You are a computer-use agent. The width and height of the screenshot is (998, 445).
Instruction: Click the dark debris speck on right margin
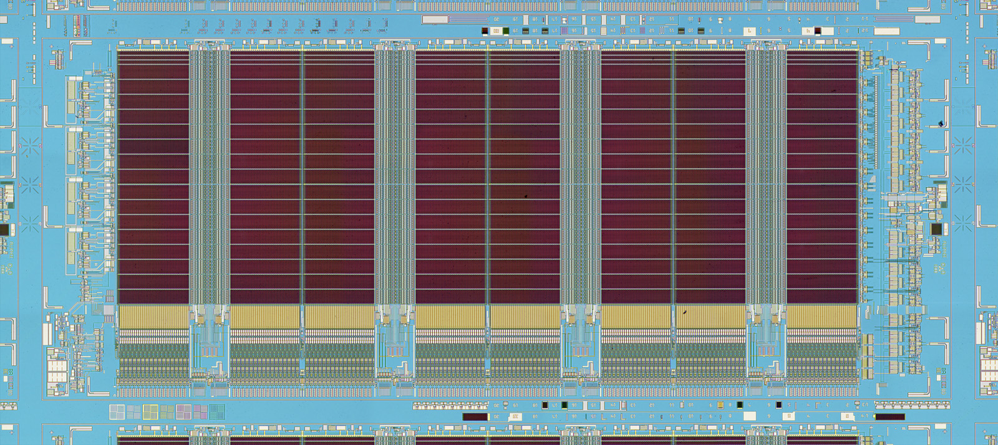(x=941, y=123)
